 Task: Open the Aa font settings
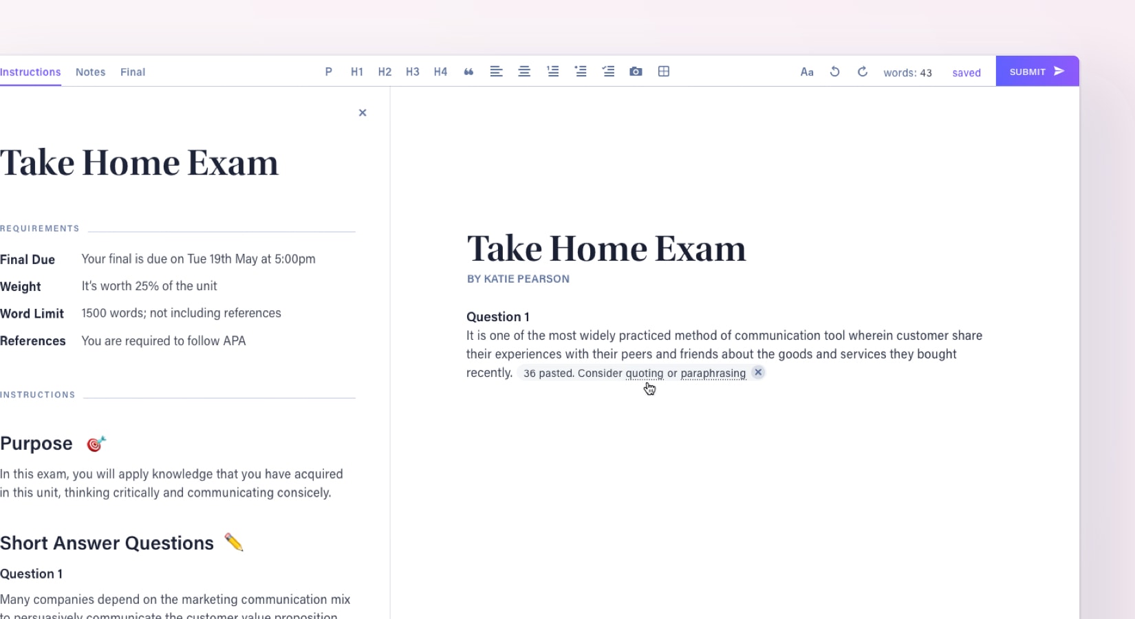click(807, 72)
